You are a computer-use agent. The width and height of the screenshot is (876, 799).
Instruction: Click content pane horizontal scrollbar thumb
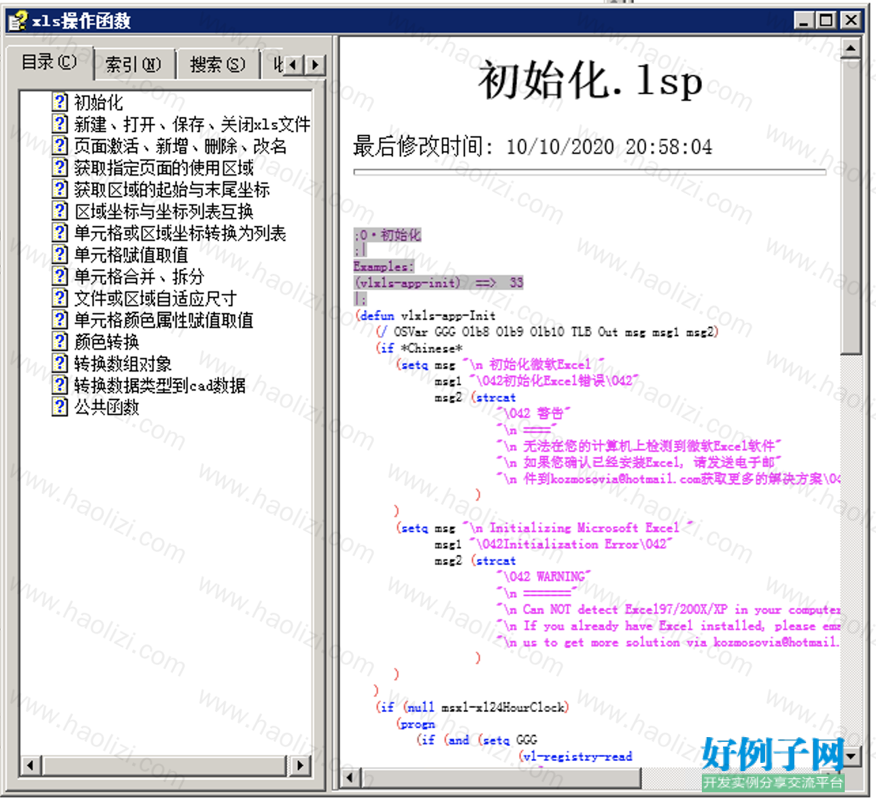pos(500,777)
